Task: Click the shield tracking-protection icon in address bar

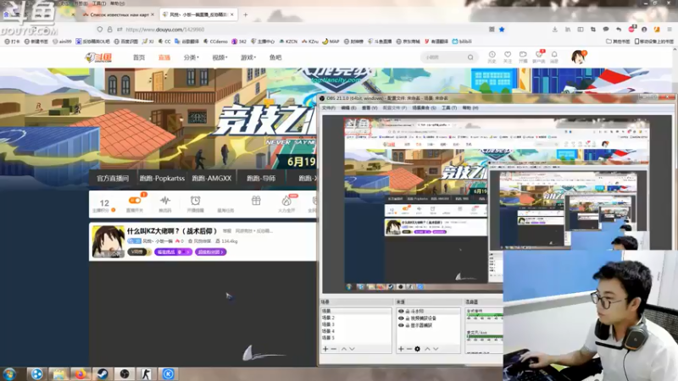Action: point(100,30)
